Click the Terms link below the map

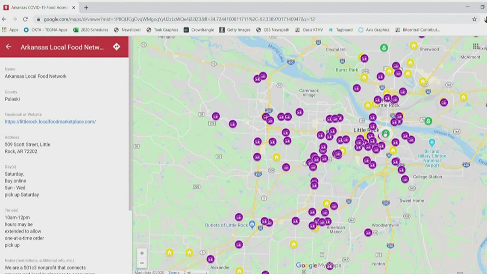point(174,272)
